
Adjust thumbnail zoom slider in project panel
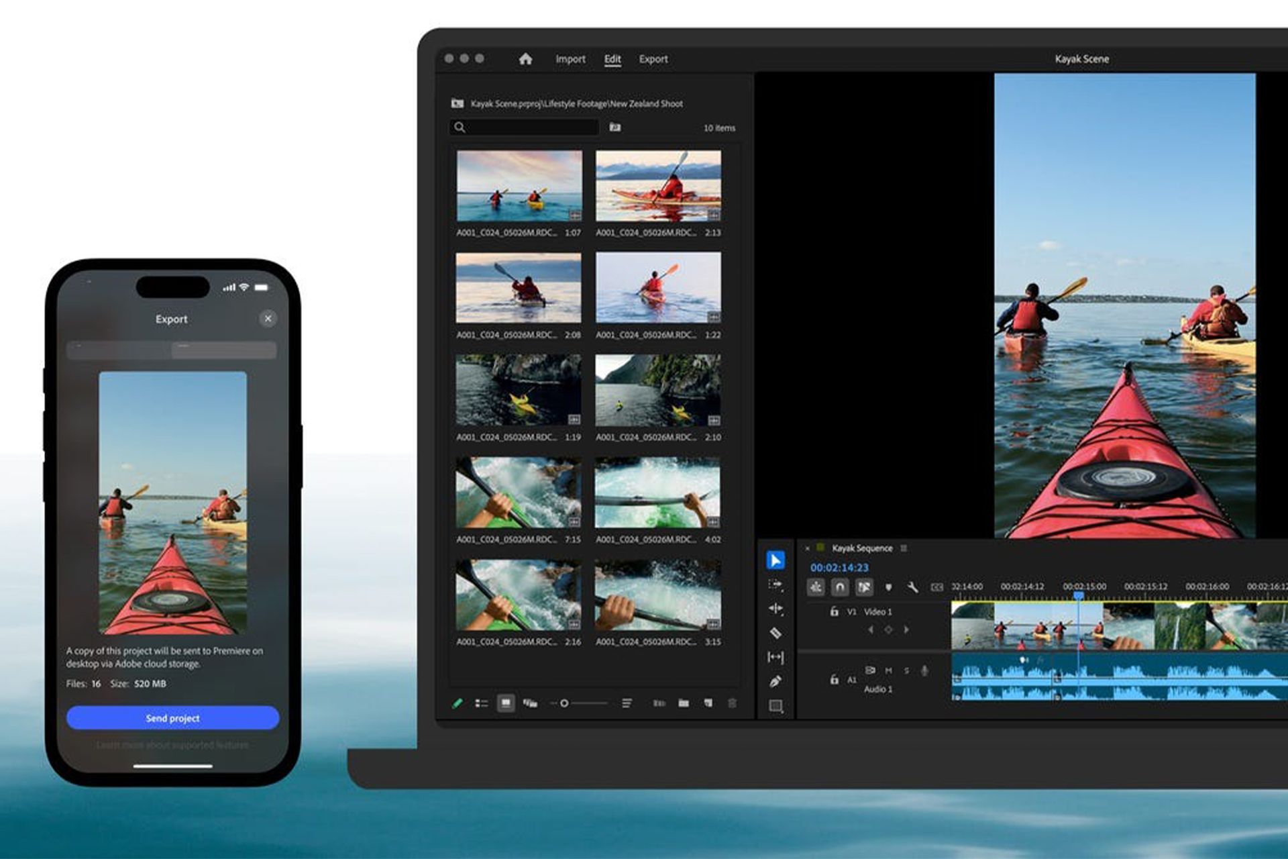[x=565, y=703]
